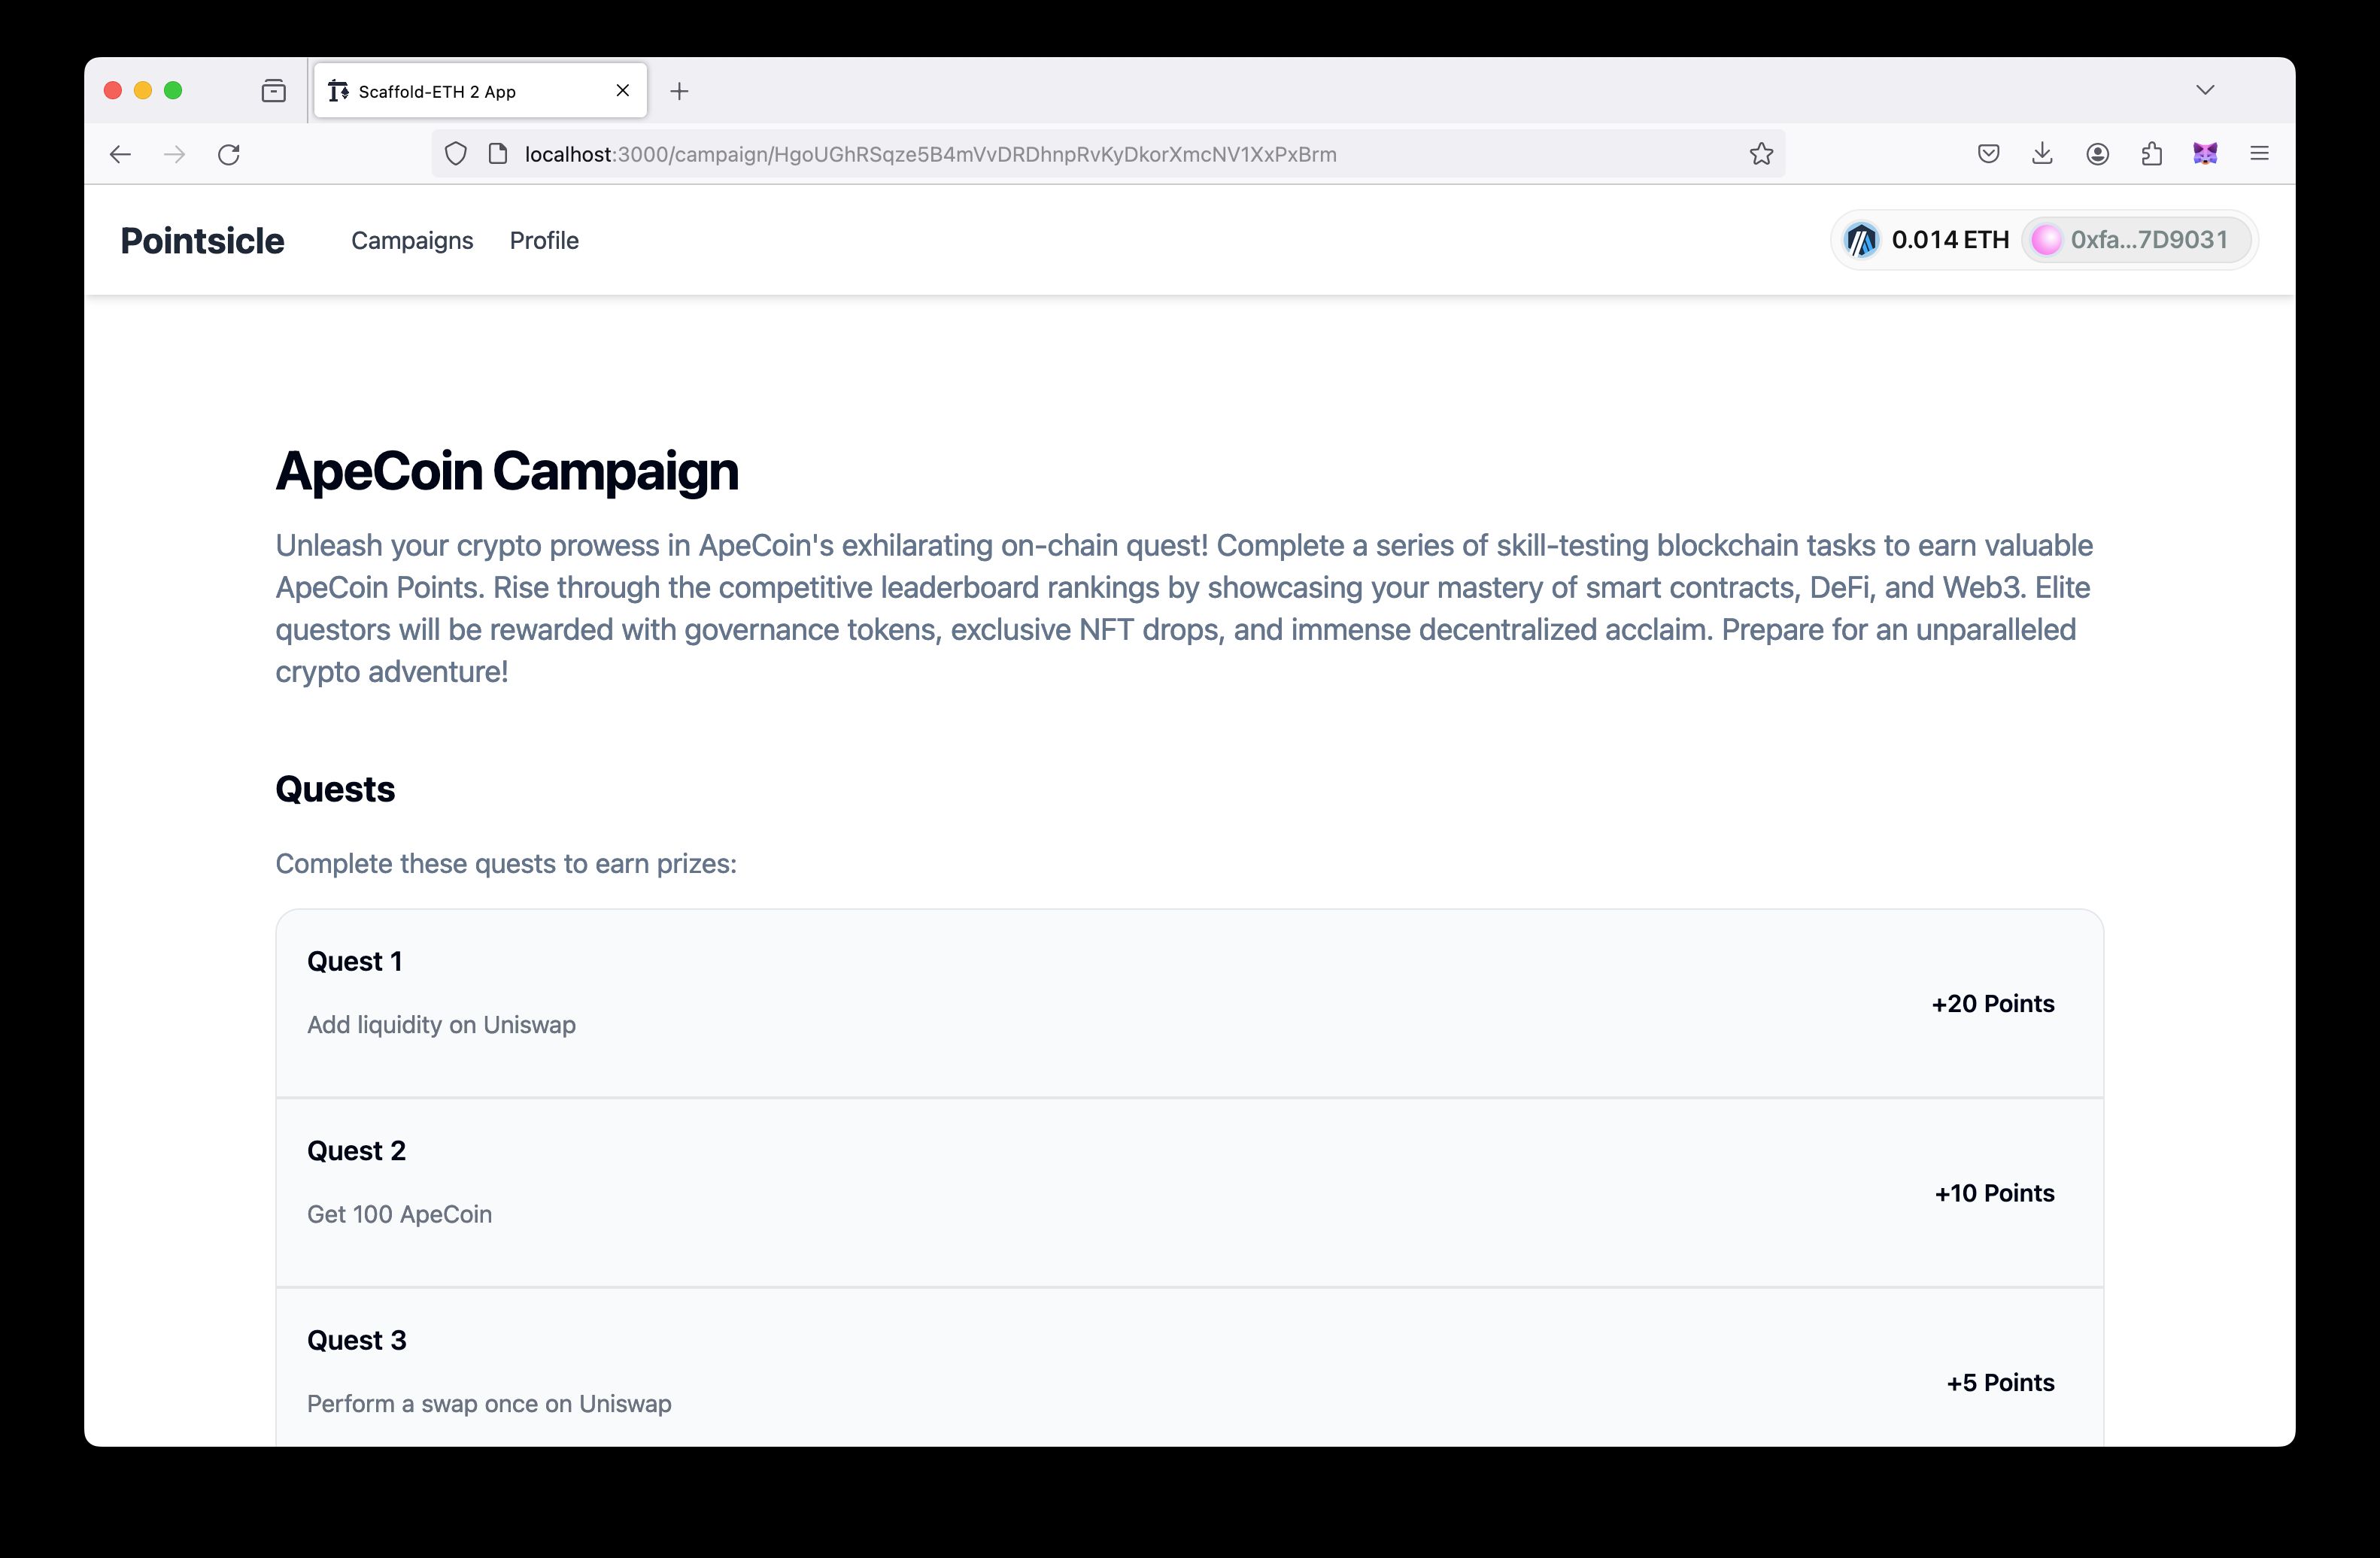Click the connected wallet address 0xfa...7D9031

[2135, 240]
